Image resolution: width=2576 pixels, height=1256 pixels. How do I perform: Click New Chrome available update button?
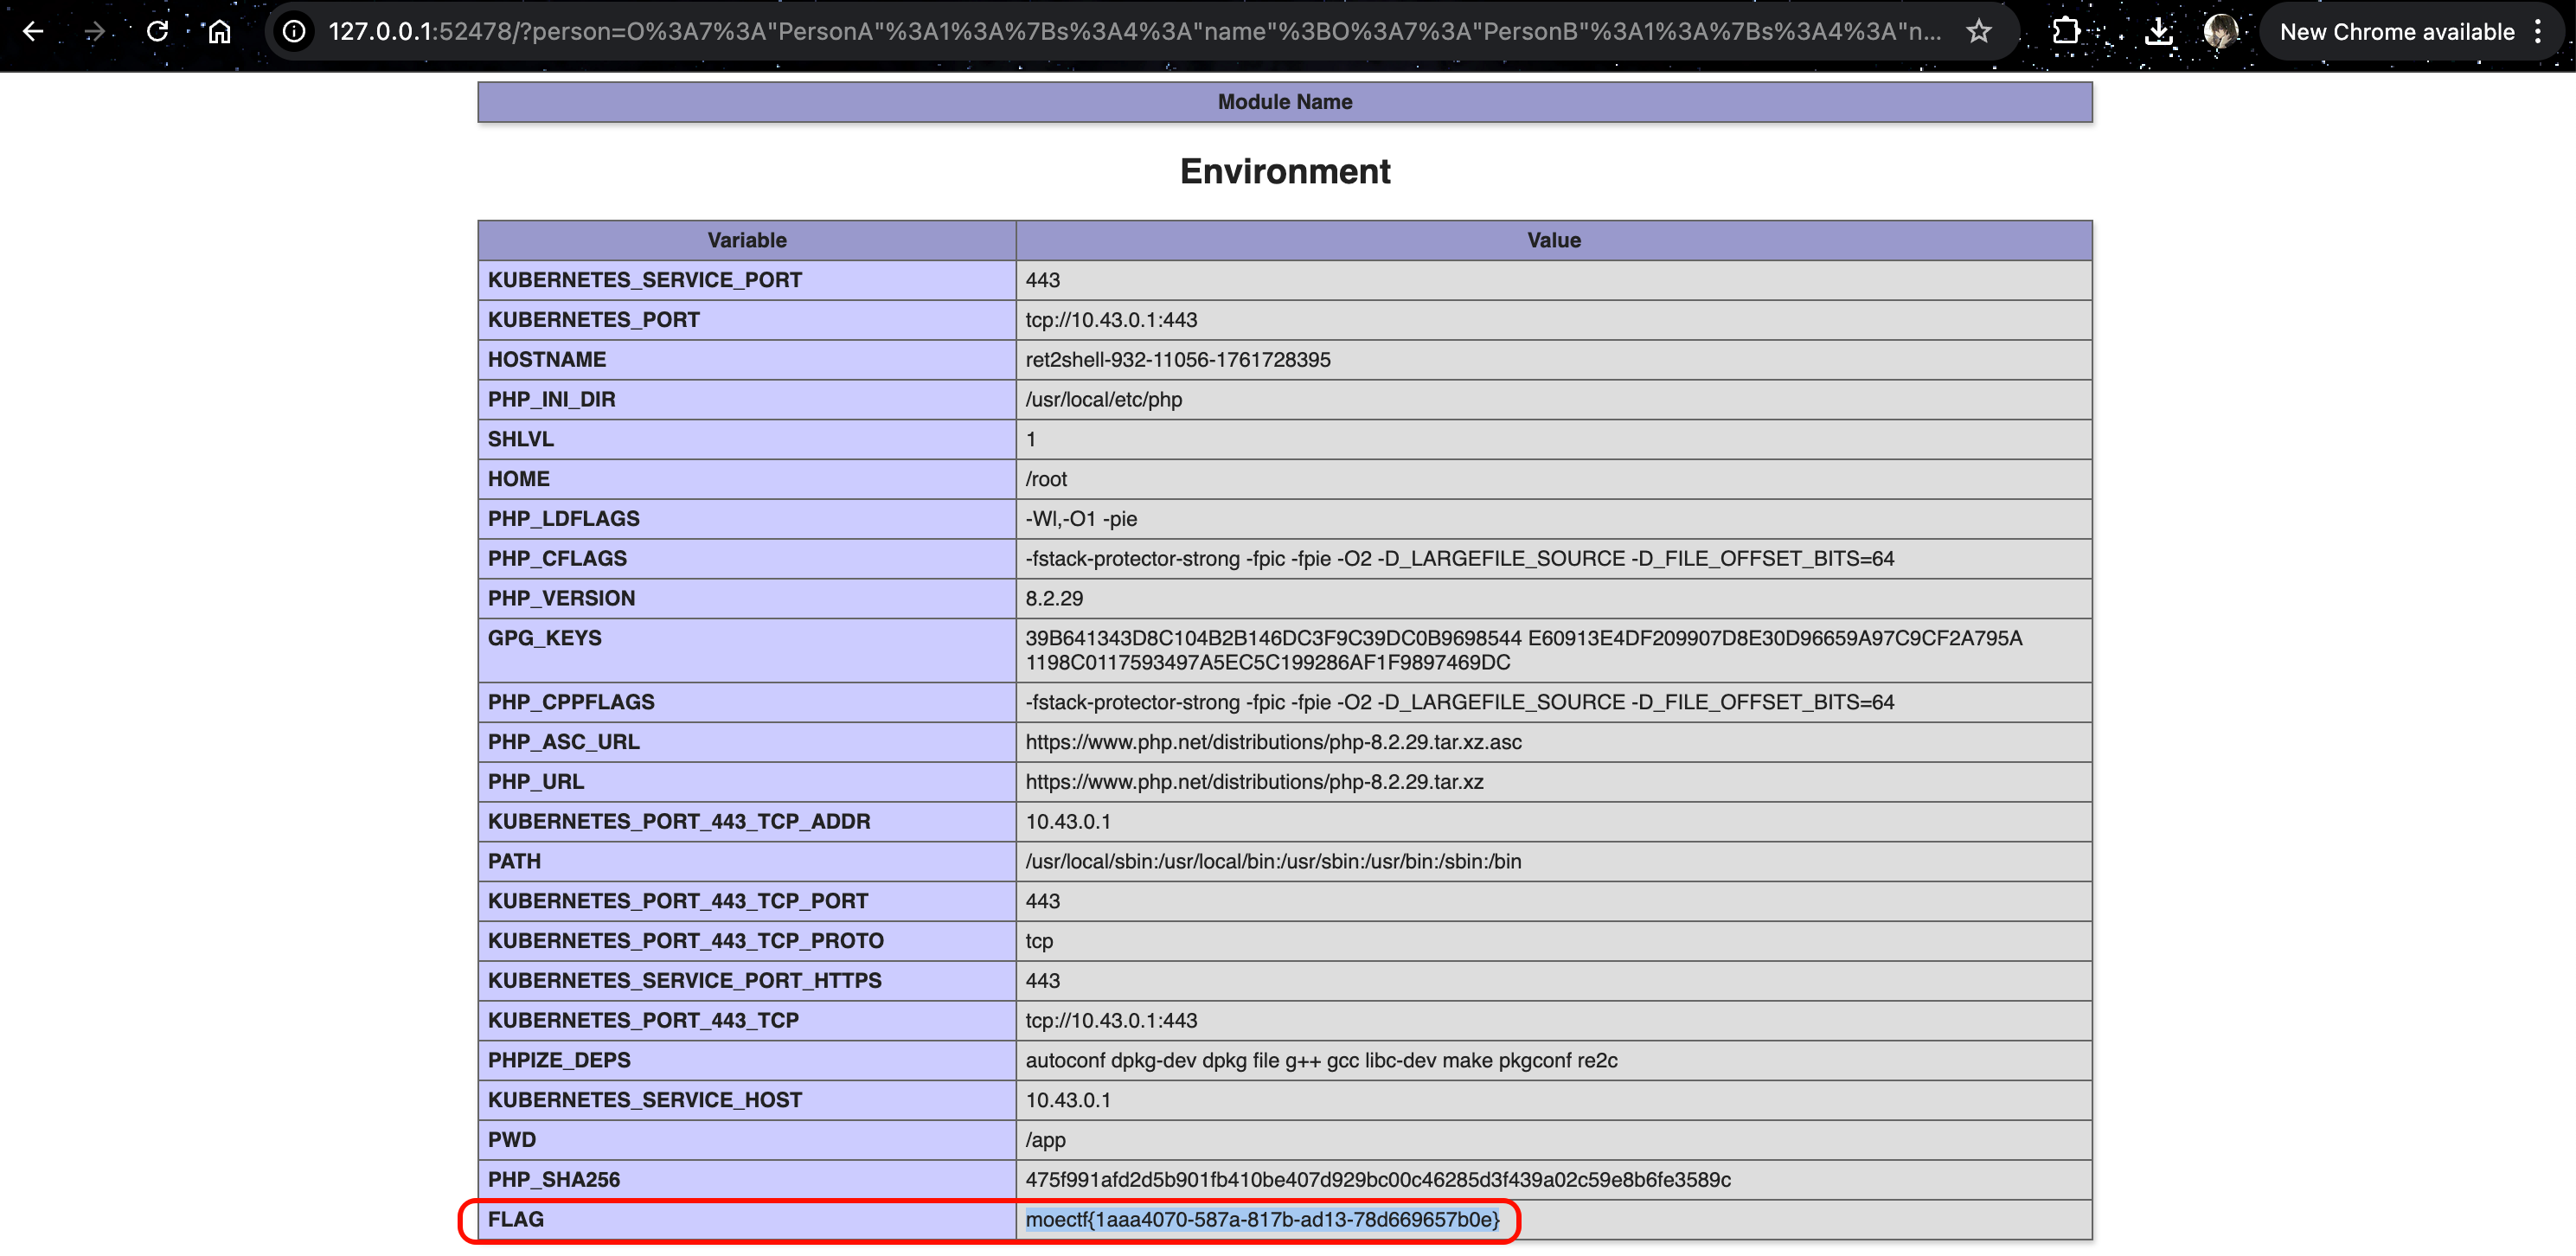point(2396,32)
